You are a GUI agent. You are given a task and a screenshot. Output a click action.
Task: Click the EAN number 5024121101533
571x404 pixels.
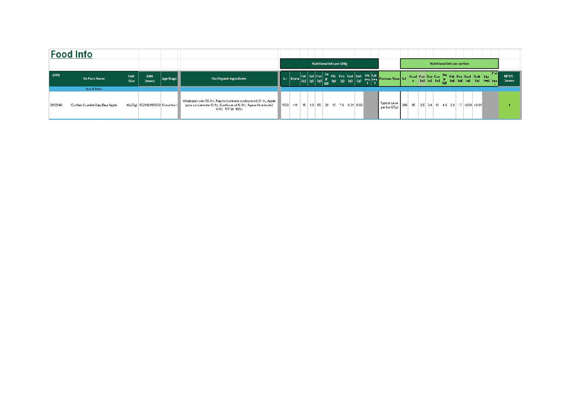150,105
